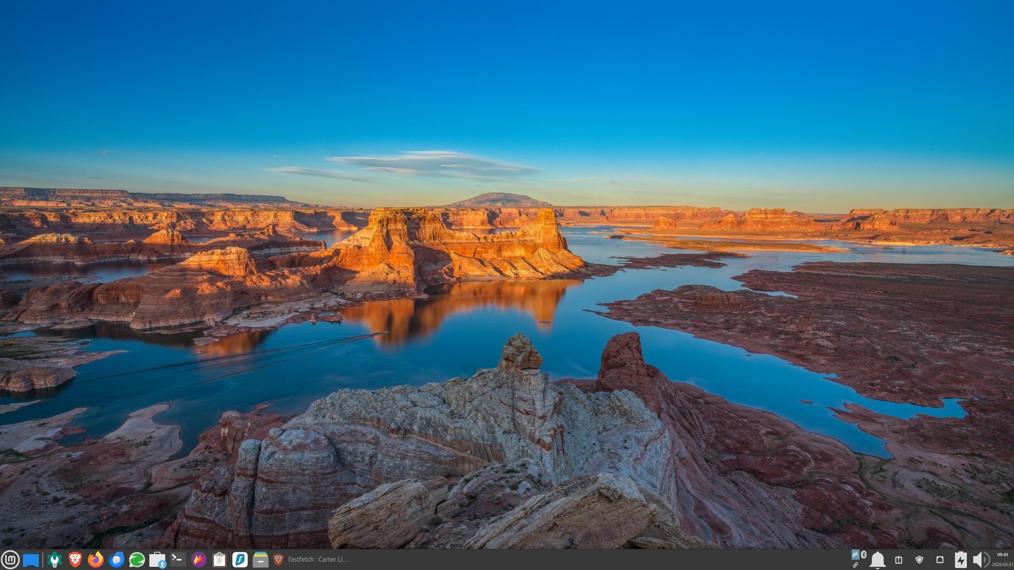Open Thunderbird mail client
The width and height of the screenshot is (1014, 570).
click(116, 559)
